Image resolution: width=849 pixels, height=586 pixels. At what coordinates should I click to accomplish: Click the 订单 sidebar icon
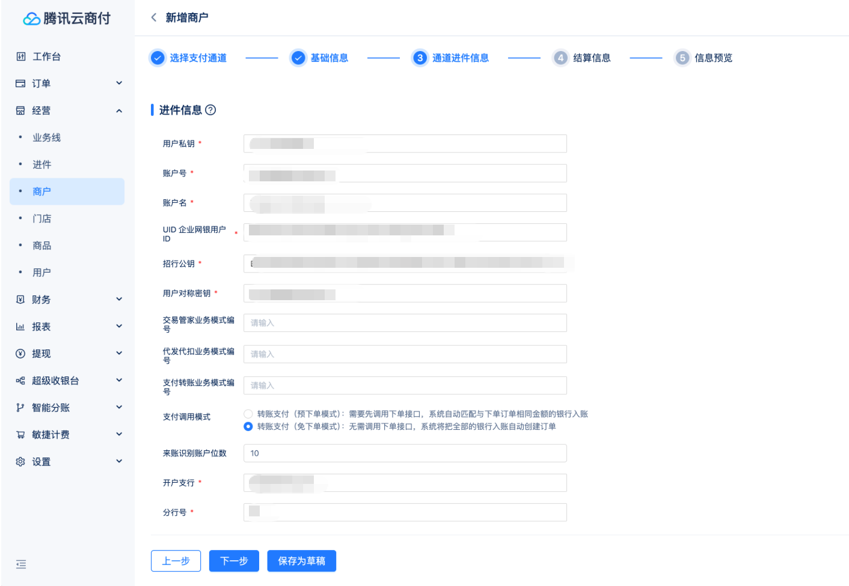20,83
